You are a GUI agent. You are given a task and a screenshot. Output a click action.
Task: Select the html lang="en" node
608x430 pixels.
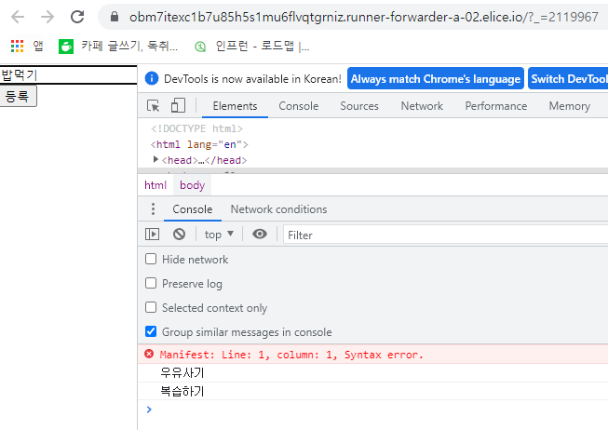(199, 144)
